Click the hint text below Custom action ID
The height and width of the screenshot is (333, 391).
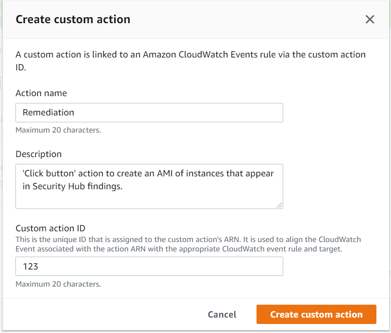coord(58,284)
